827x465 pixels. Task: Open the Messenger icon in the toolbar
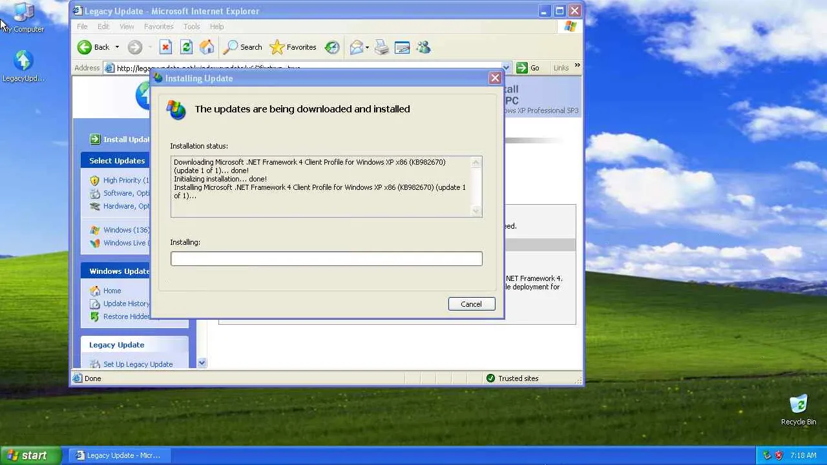tap(423, 47)
